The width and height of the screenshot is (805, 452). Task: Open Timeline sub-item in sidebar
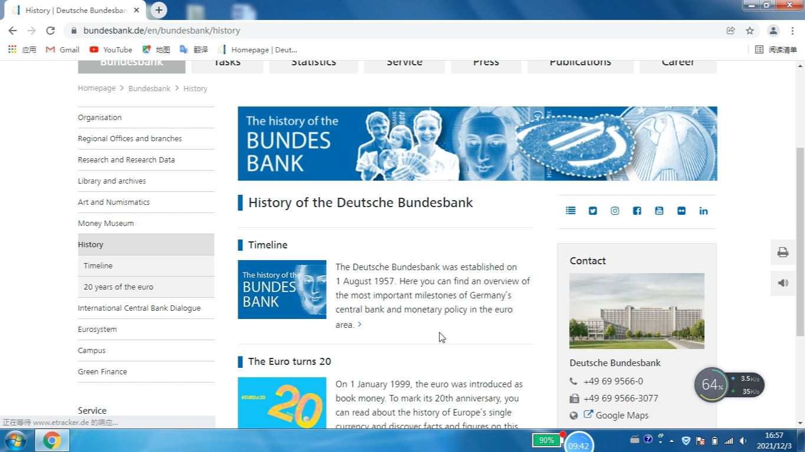coord(146,266)
